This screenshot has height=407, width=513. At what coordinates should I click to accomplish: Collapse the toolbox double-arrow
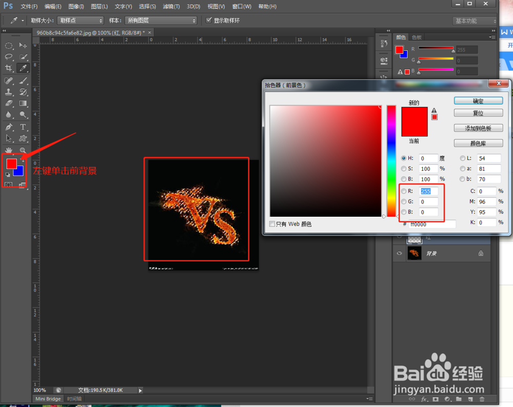click(4, 31)
